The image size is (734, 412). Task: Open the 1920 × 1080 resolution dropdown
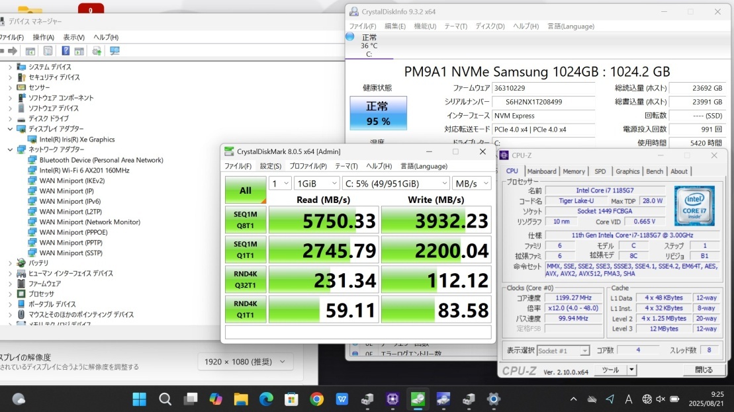[246, 362]
